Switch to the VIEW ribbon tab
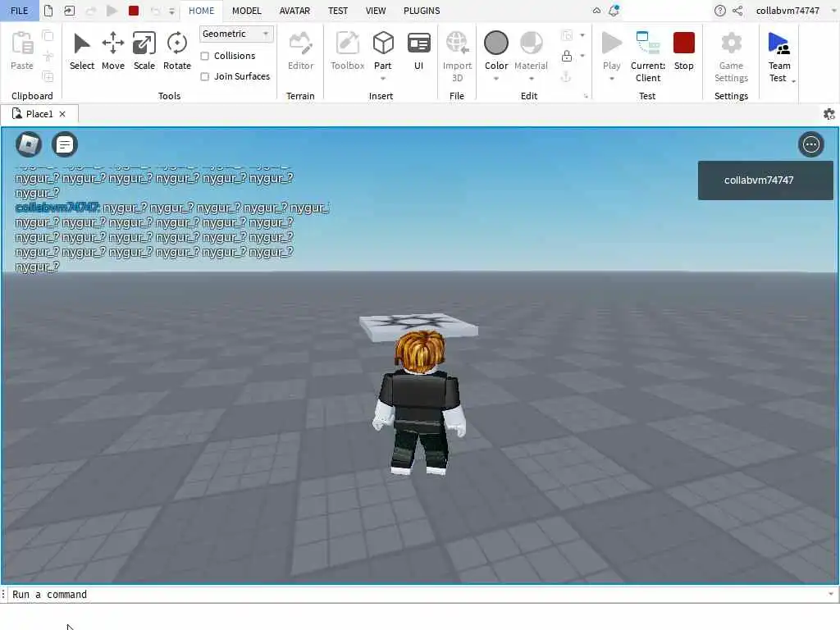The image size is (840, 630). [376, 10]
